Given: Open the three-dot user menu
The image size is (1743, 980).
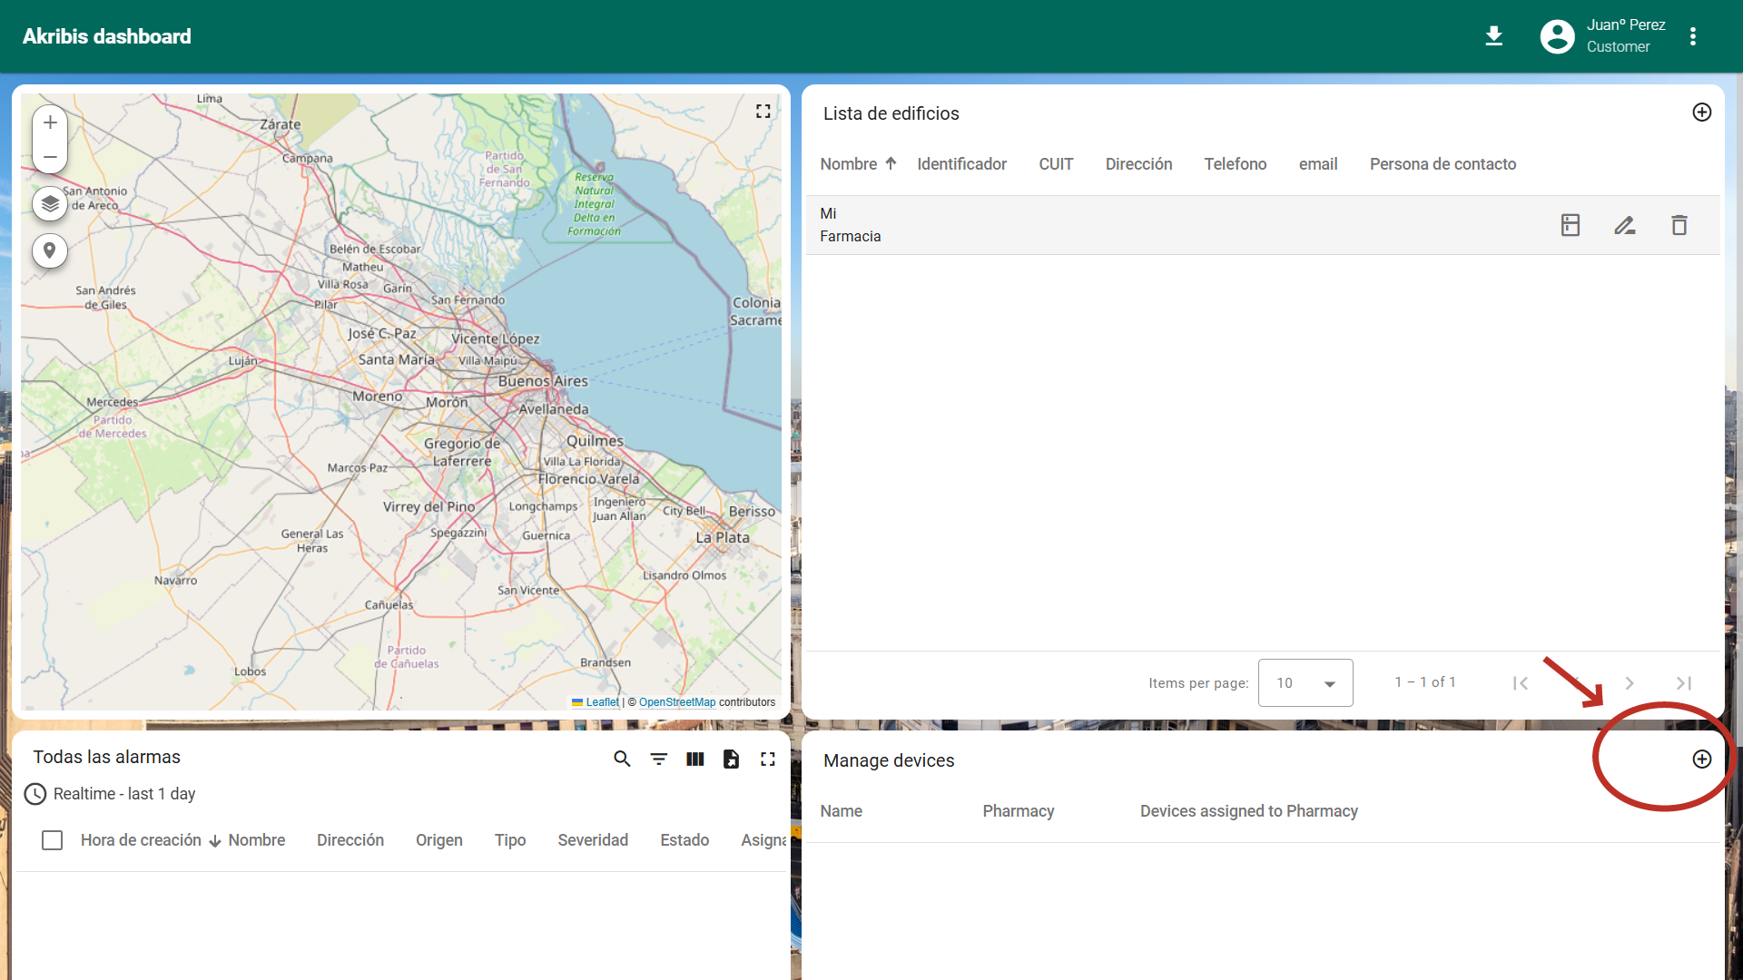Looking at the screenshot, I should click(x=1692, y=36).
